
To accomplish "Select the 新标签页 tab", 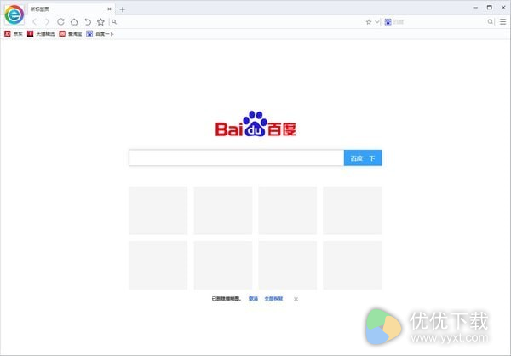I will (71, 9).
